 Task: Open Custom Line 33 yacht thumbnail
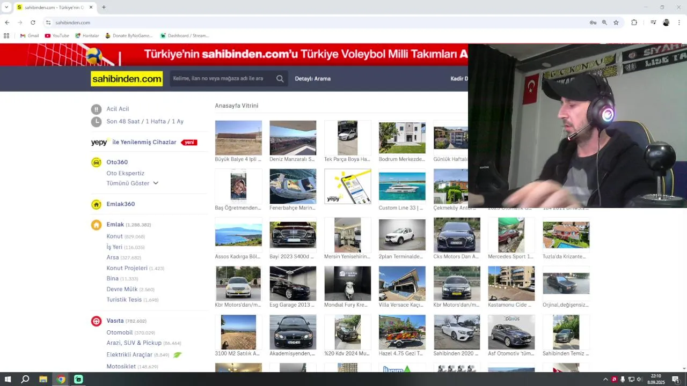402,186
